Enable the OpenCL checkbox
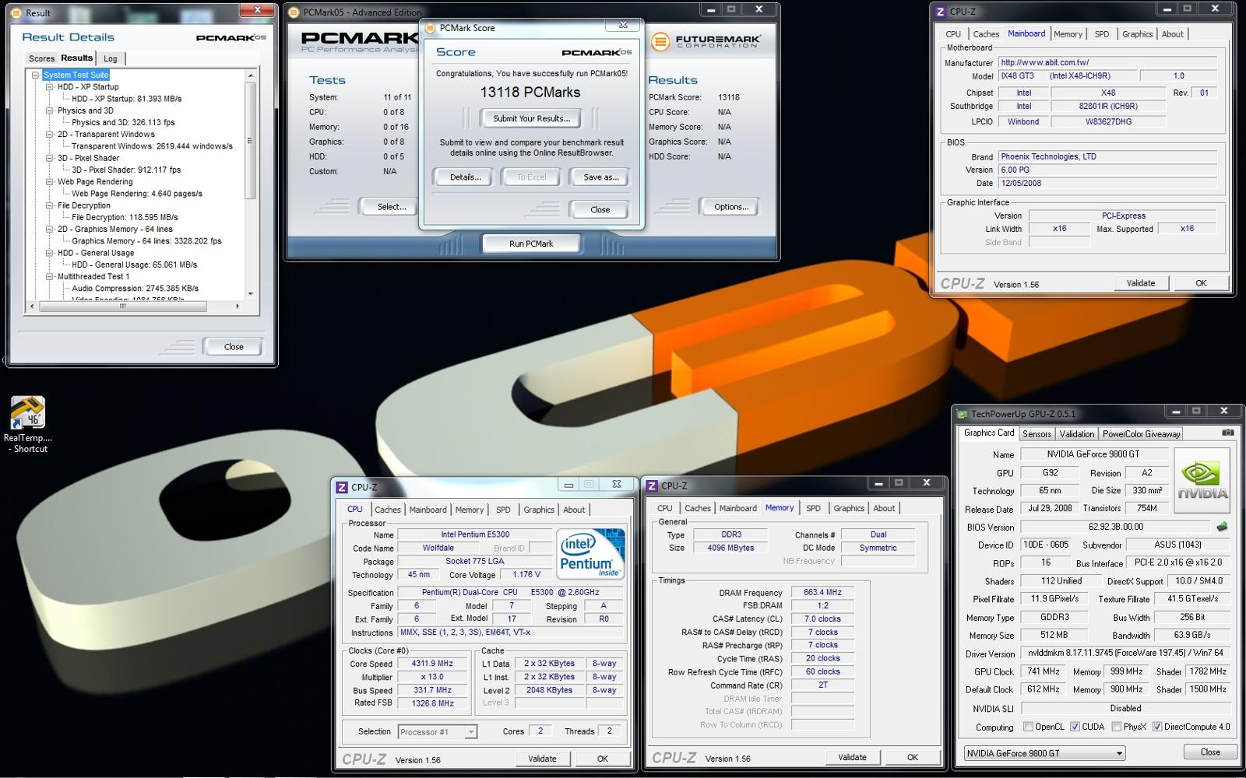Screen dimensions: 1246x778 point(1028,727)
